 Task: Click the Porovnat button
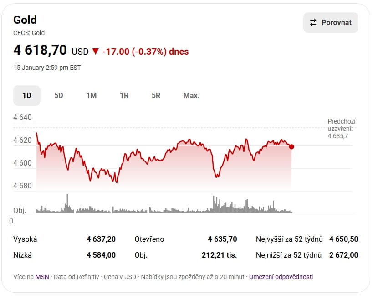[331, 22]
